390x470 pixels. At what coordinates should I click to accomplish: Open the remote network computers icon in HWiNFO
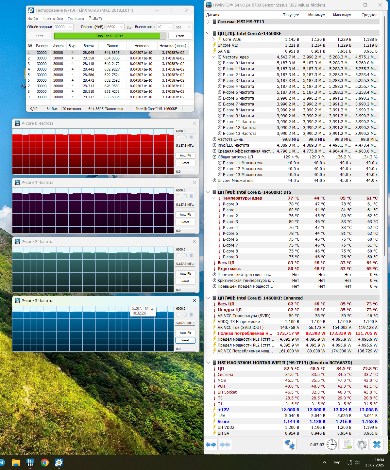pyautogui.click(x=289, y=445)
